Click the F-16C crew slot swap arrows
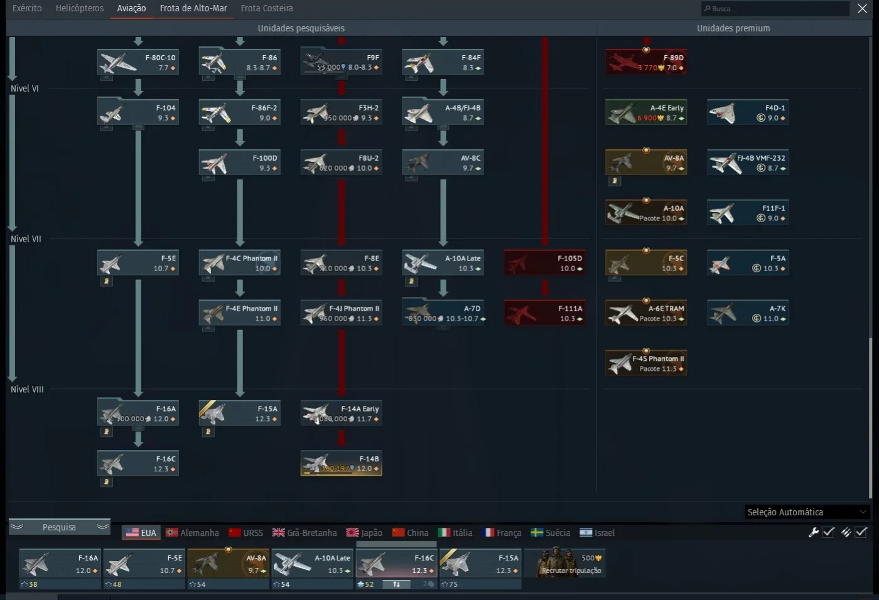 click(396, 584)
